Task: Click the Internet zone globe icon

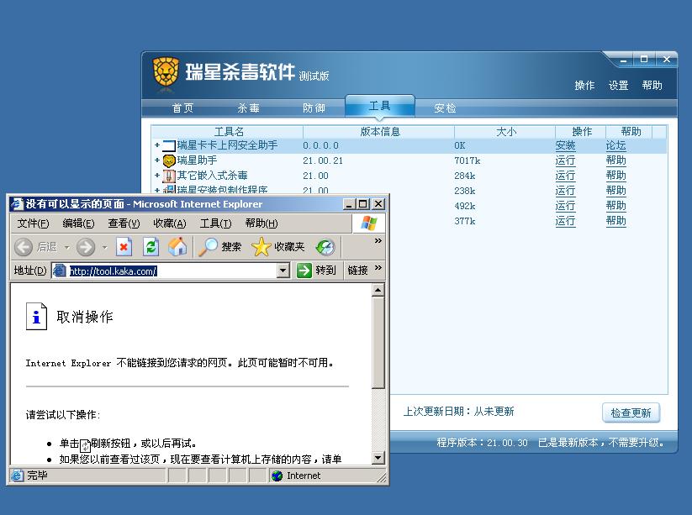Action: tap(277, 476)
